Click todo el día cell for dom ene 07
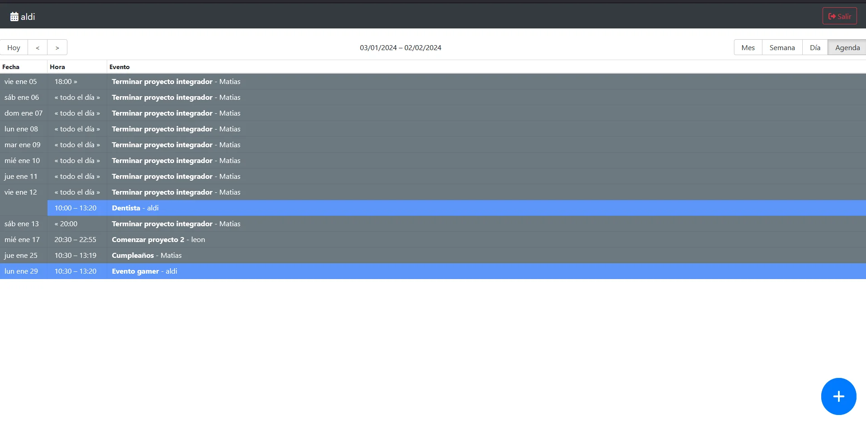Image resolution: width=866 pixels, height=424 pixels. tap(77, 113)
